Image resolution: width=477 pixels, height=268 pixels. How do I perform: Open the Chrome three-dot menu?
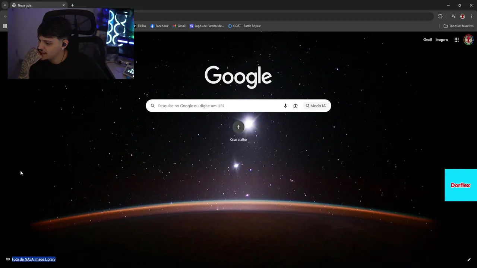471,16
